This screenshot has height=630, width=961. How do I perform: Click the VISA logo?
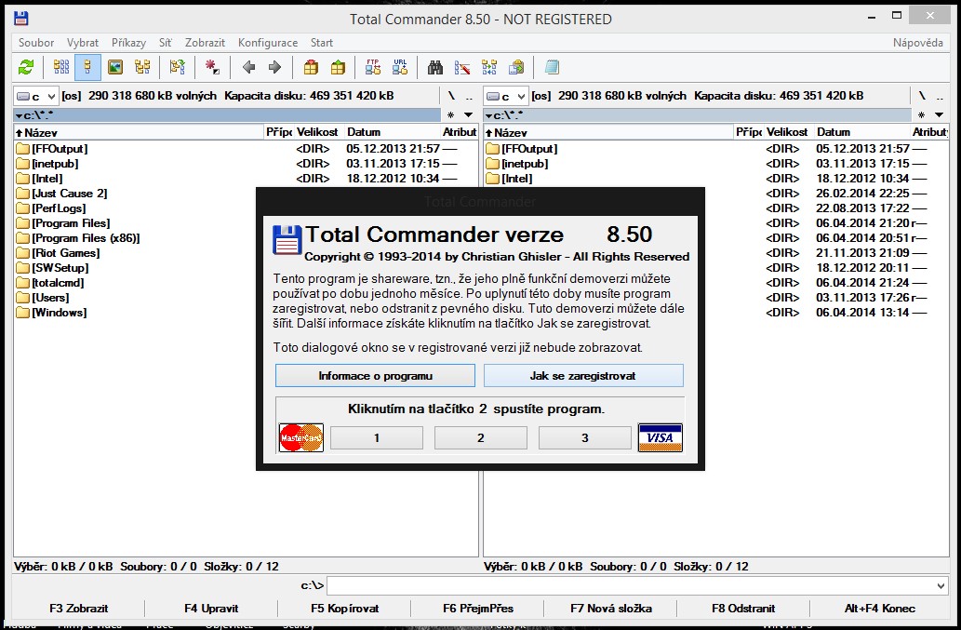[661, 437]
